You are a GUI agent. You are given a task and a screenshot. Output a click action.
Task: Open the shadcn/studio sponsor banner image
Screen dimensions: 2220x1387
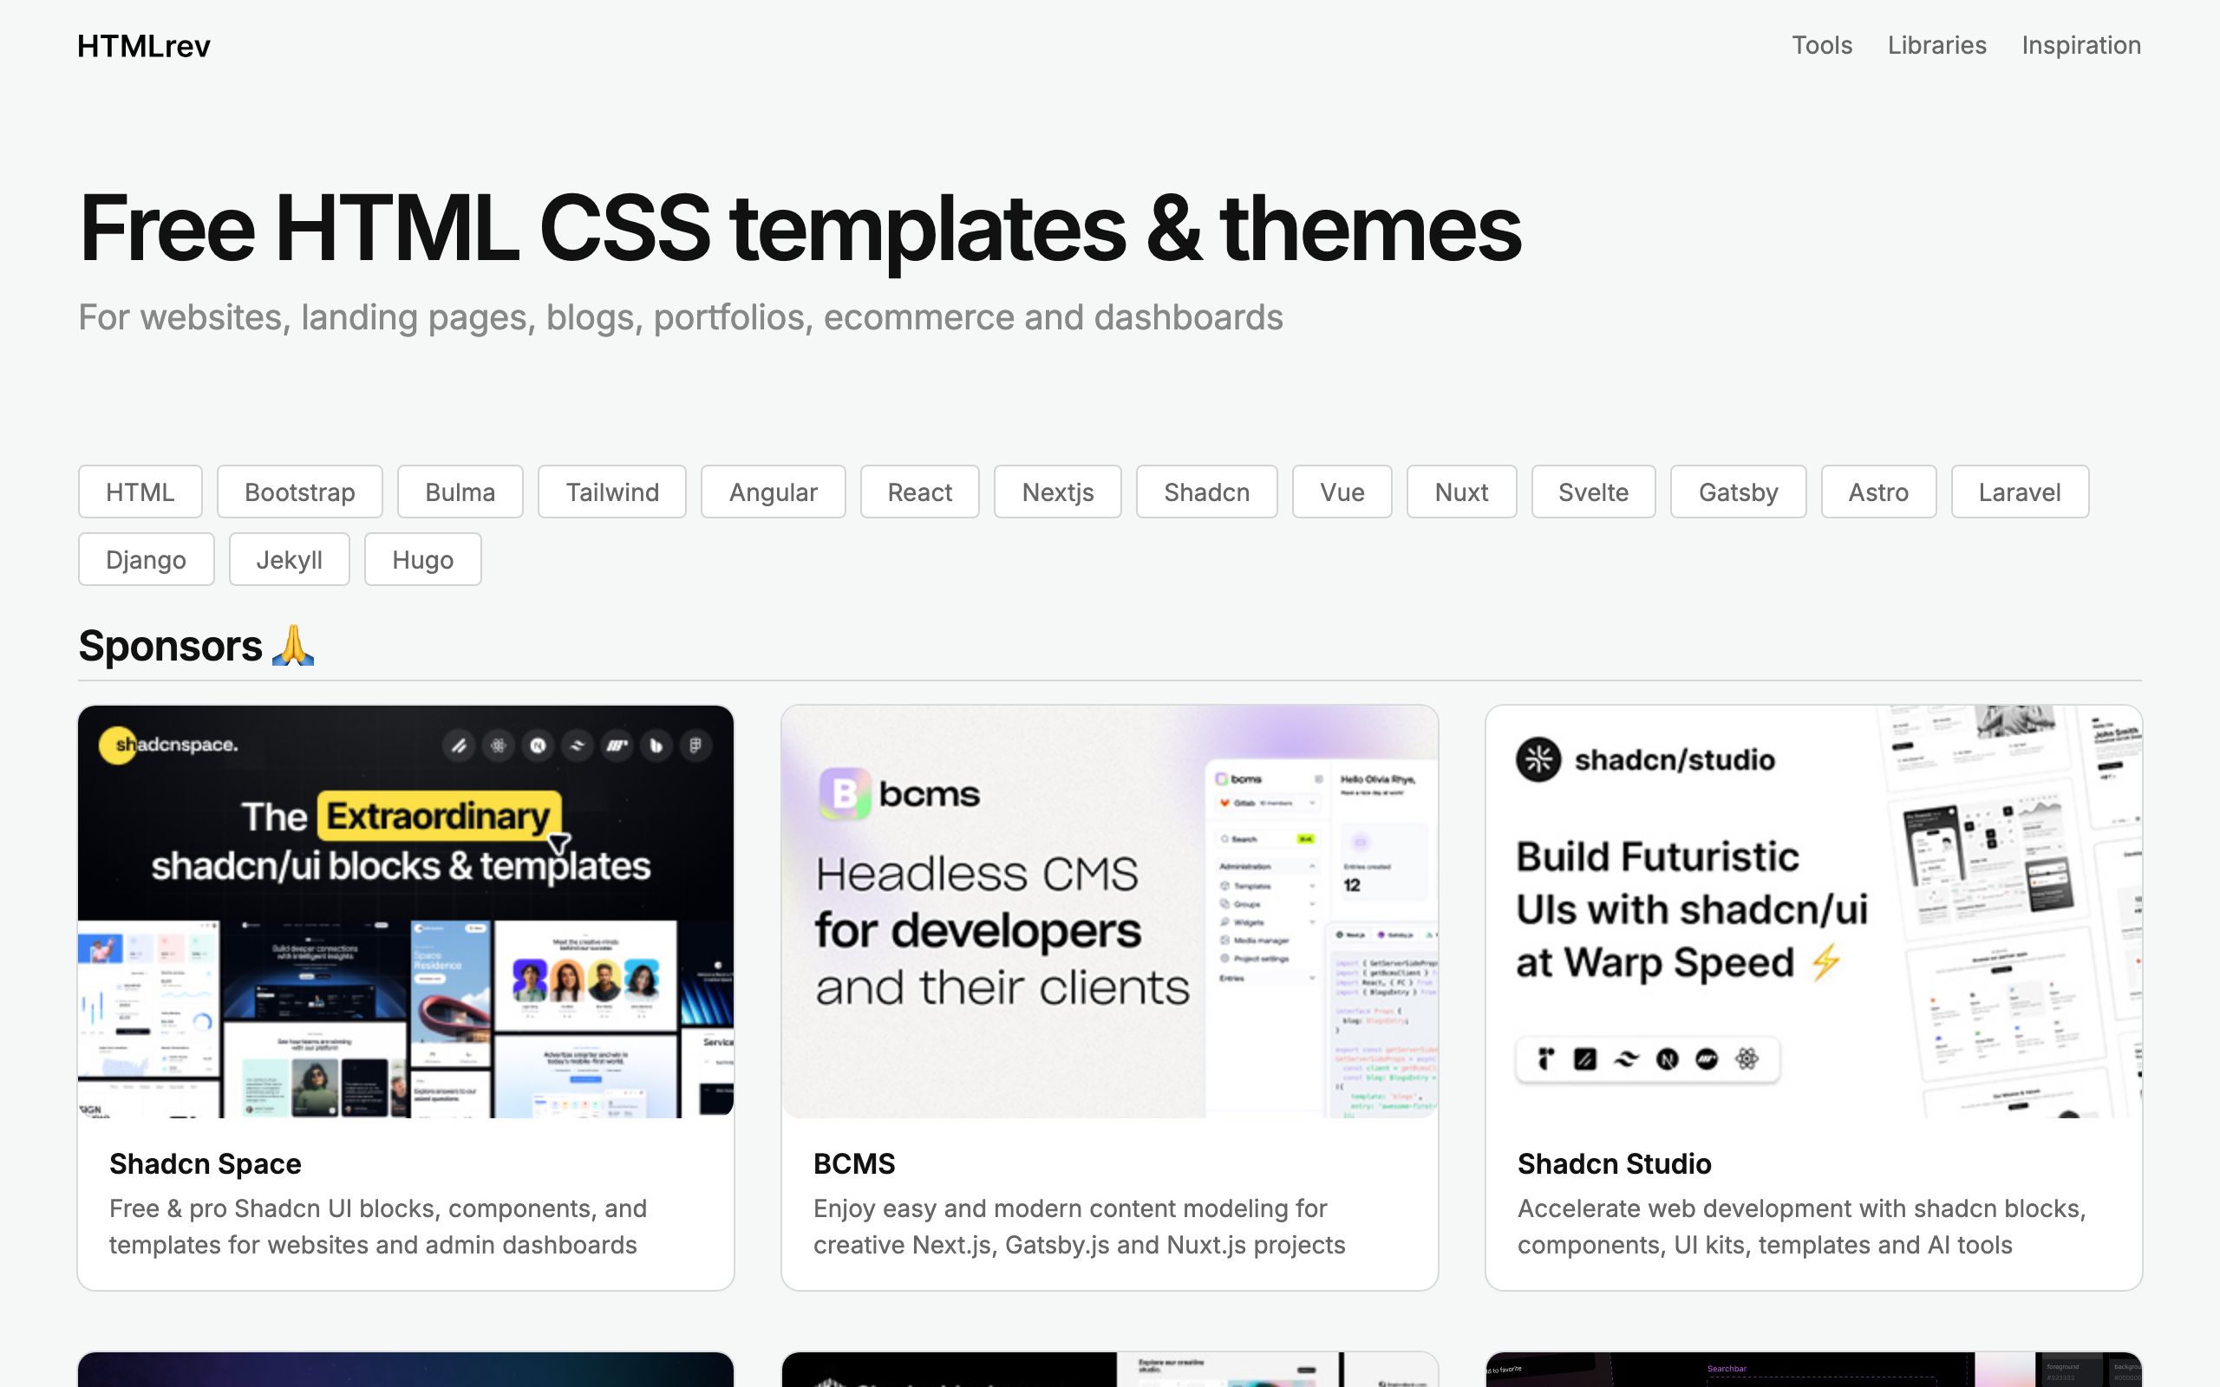pyautogui.click(x=1813, y=911)
